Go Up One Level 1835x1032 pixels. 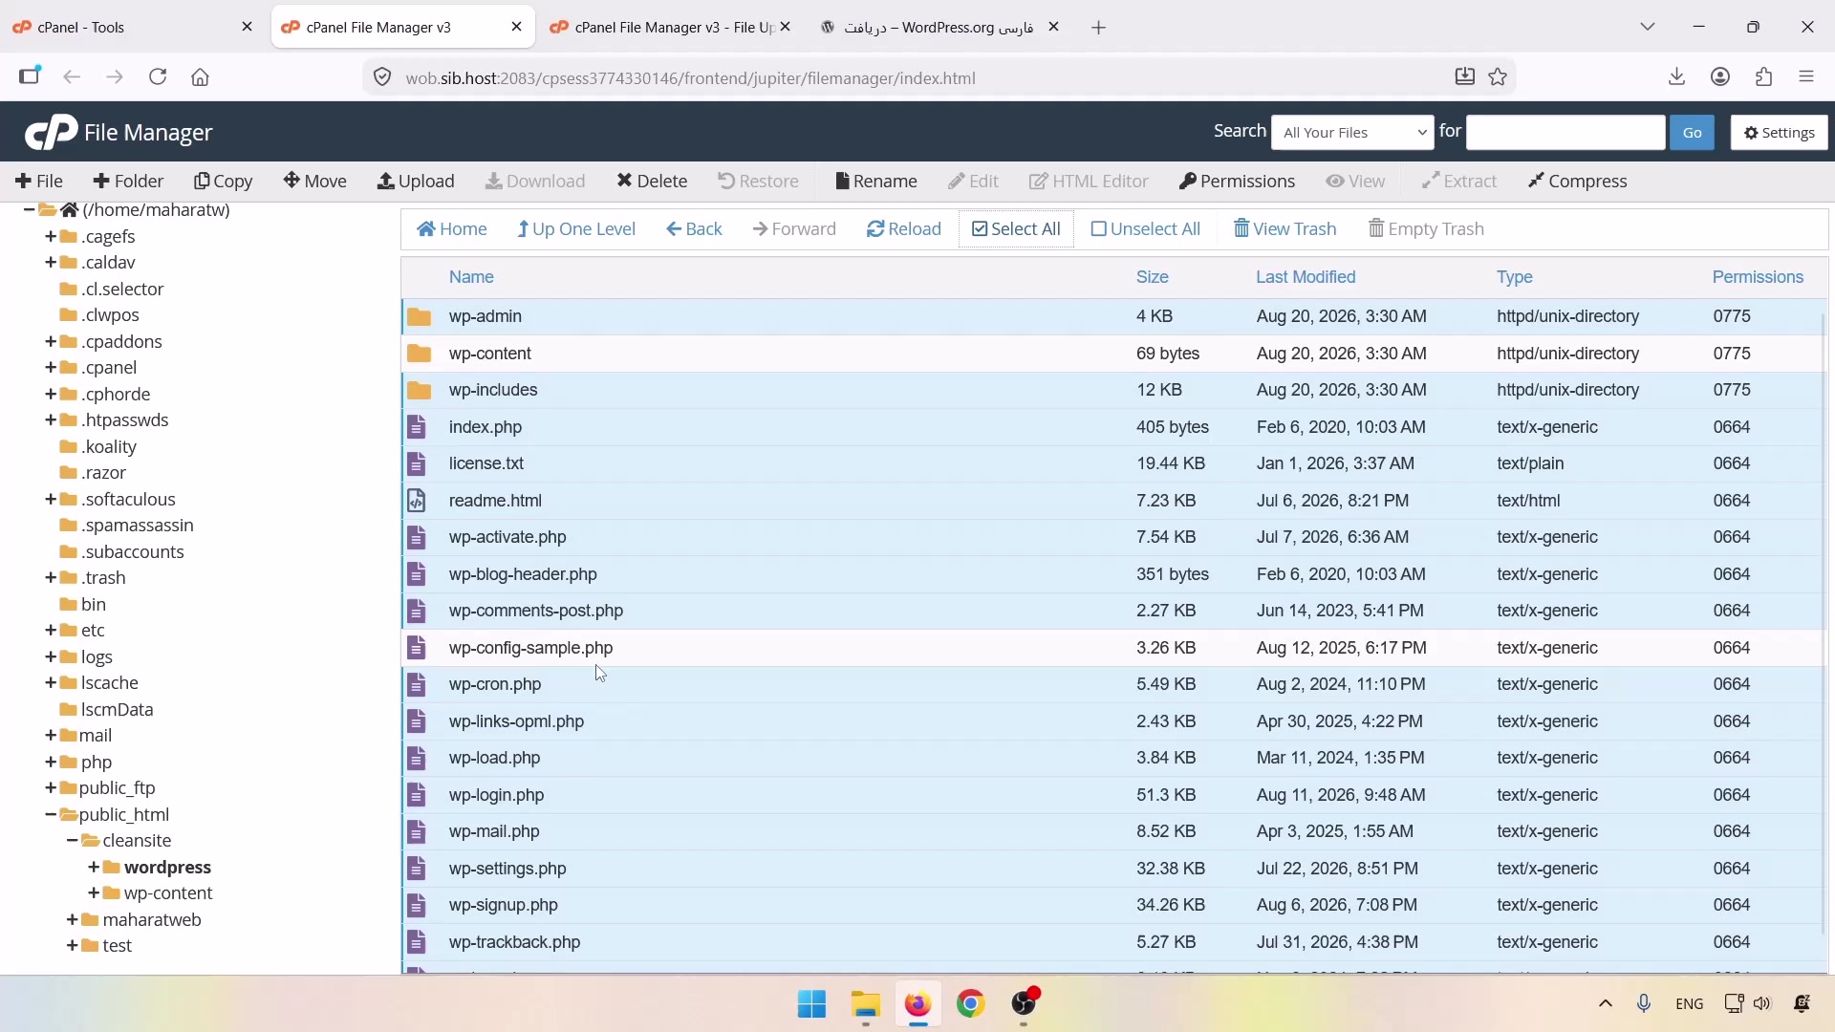[576, 229]
